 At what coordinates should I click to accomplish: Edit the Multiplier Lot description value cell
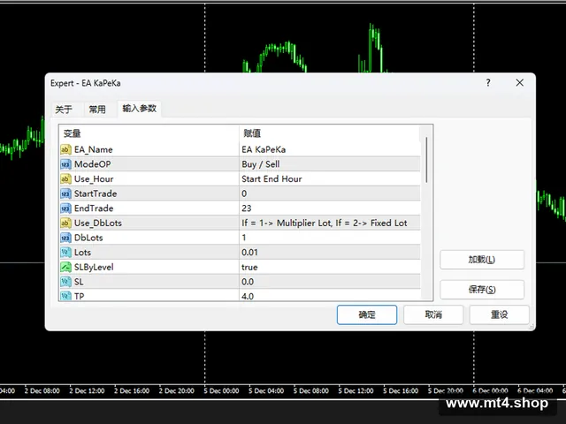coord(330,223)
